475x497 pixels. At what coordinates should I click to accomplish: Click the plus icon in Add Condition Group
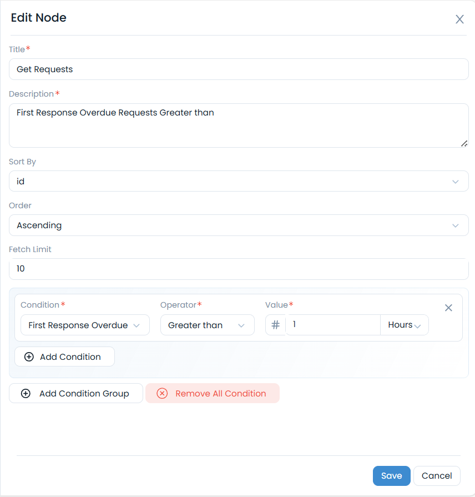26,394
